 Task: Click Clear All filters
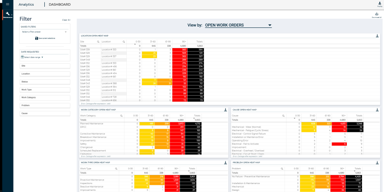pyautogui.click(x=66, y=20)
